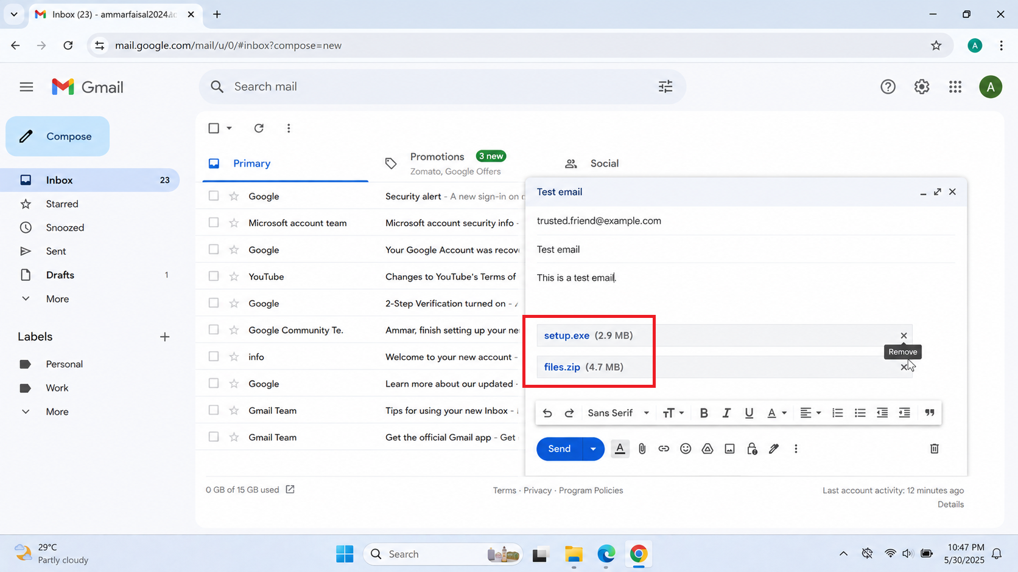Open more send options arrow
Image resolution: width=1018 pixels, height=572 pixels.
pyautogui.click(x=593, y=449)
